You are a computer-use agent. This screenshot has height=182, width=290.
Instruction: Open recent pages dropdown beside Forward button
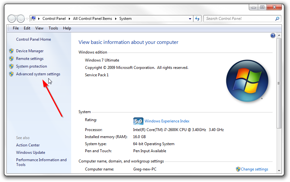(x=27, y=19)
